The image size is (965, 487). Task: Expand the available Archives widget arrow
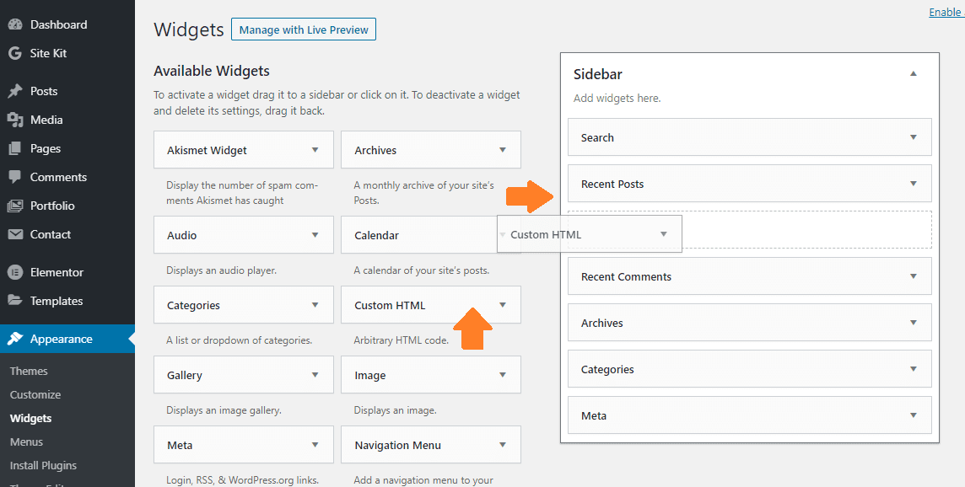coord(503,149)
